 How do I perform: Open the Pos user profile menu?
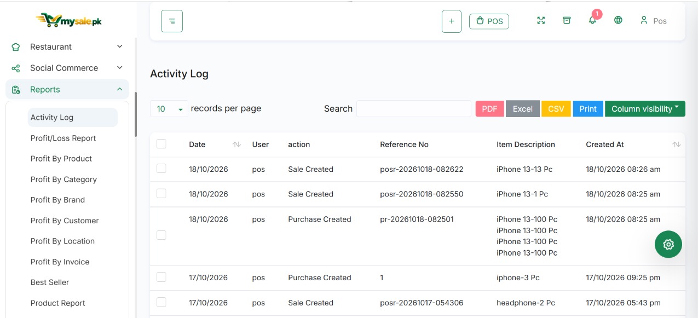(653, 21)
